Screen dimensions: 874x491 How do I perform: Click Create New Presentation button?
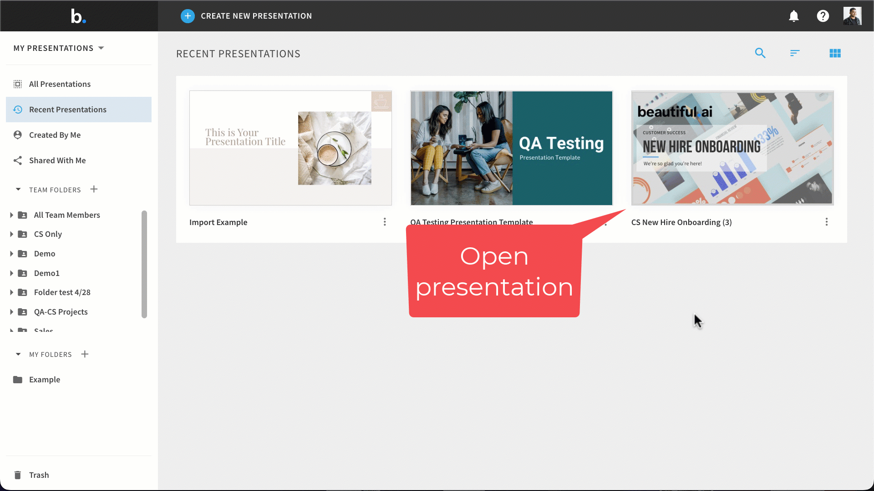pos(246,16)
